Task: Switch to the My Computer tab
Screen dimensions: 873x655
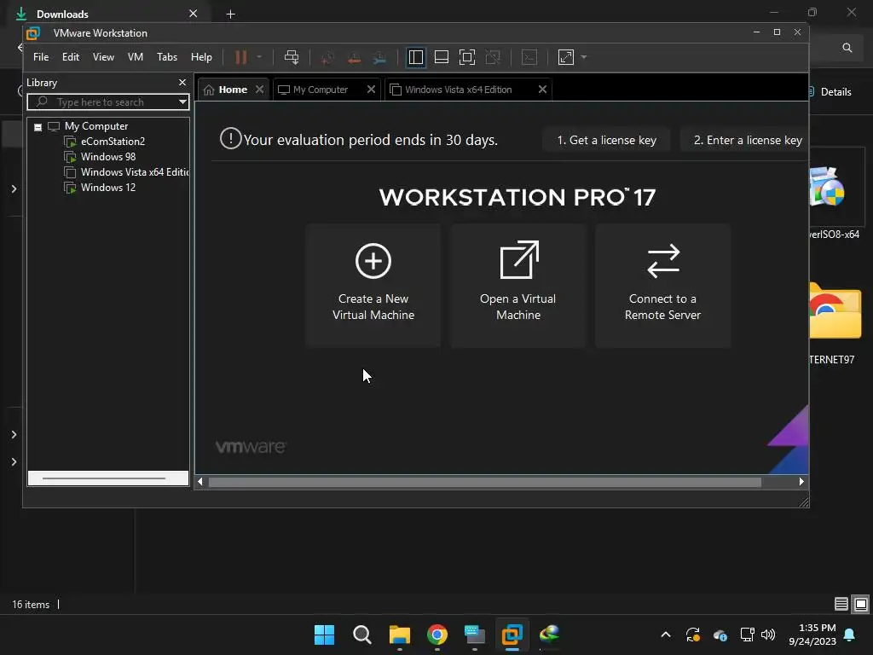Action: tap(321, 90)
